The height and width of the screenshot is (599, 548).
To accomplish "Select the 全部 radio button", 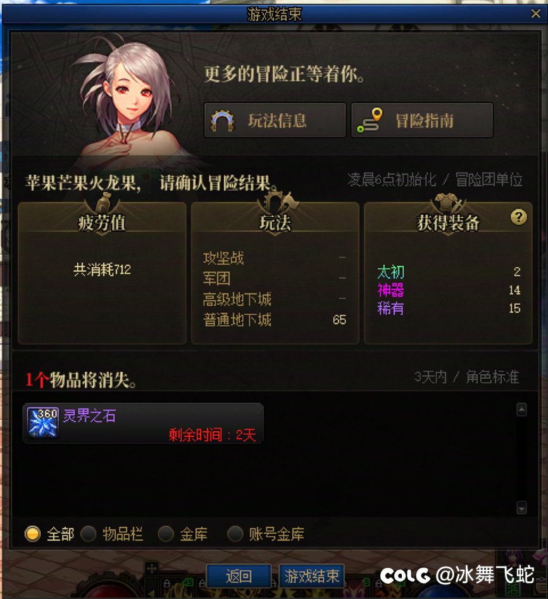I will 32,534.
